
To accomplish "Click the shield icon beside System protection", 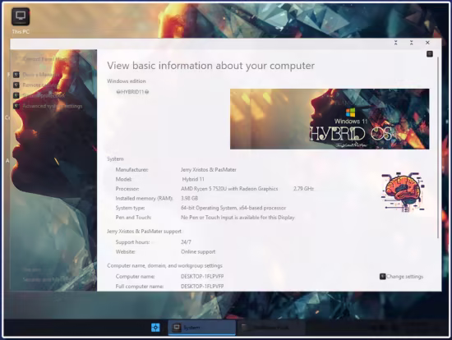I will [16, 95].
